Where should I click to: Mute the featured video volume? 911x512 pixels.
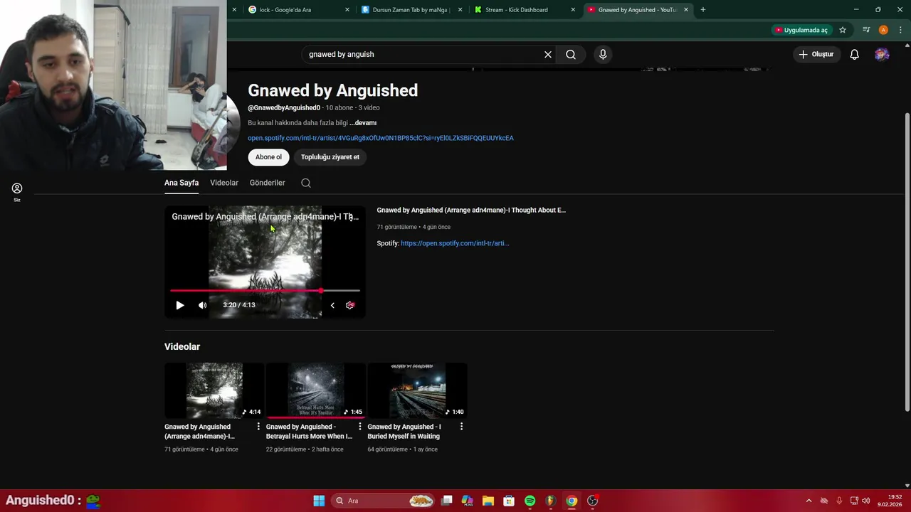[203, 305]
